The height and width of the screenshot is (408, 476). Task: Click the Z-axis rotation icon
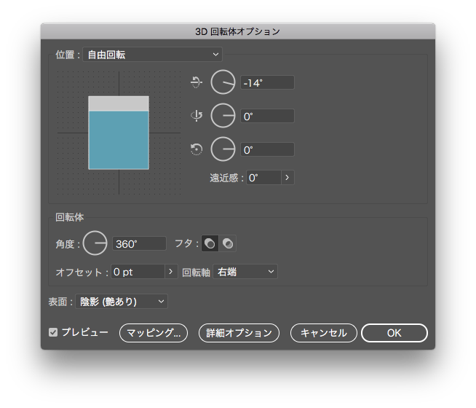[x=196, y=149]
